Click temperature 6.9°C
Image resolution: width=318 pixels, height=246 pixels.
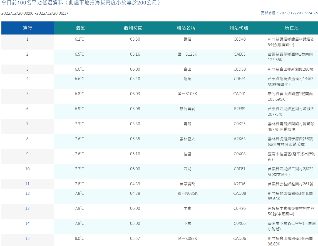(79, 109)
